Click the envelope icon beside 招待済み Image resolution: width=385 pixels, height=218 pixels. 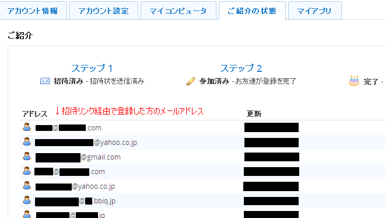45,81
